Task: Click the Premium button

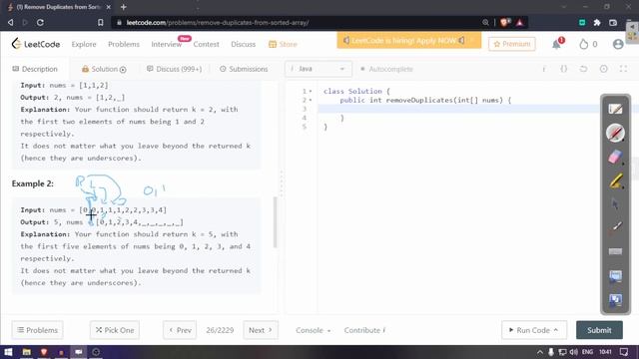Action: pos(512,44)
